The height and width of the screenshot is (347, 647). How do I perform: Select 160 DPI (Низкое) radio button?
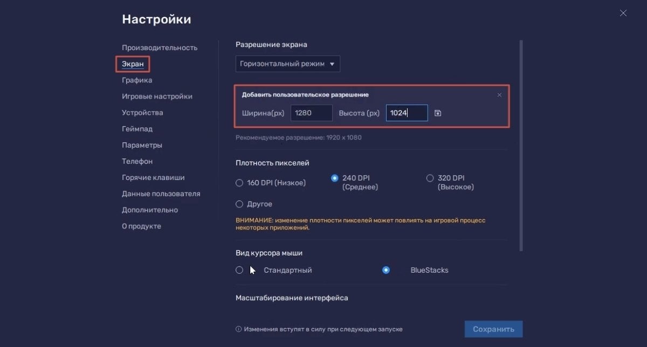point(239,183)
